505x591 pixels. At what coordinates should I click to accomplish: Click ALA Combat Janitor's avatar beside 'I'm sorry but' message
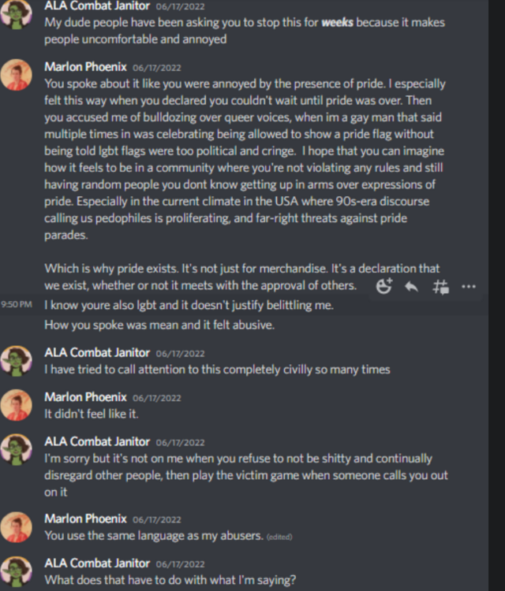coord(16,450)
